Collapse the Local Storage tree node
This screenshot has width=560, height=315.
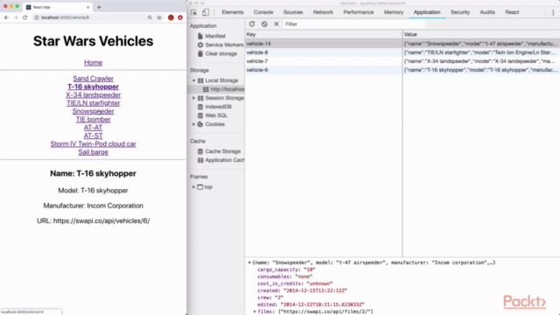pos(194,80)
